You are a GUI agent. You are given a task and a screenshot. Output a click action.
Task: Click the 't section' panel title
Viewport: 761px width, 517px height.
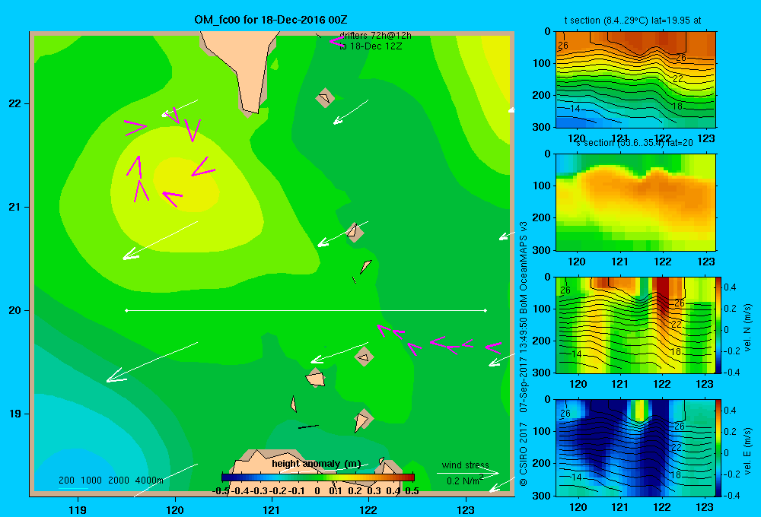tap(632, 21)
